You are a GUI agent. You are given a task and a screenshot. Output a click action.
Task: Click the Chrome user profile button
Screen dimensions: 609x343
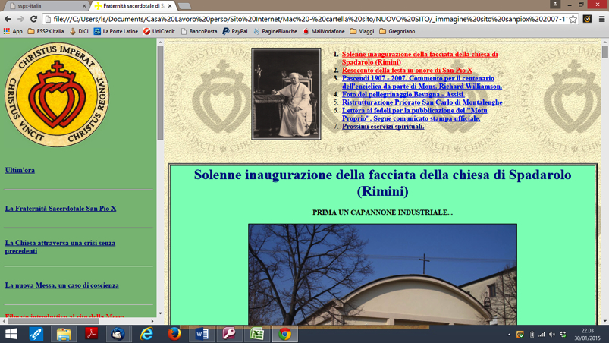(555, 5)
